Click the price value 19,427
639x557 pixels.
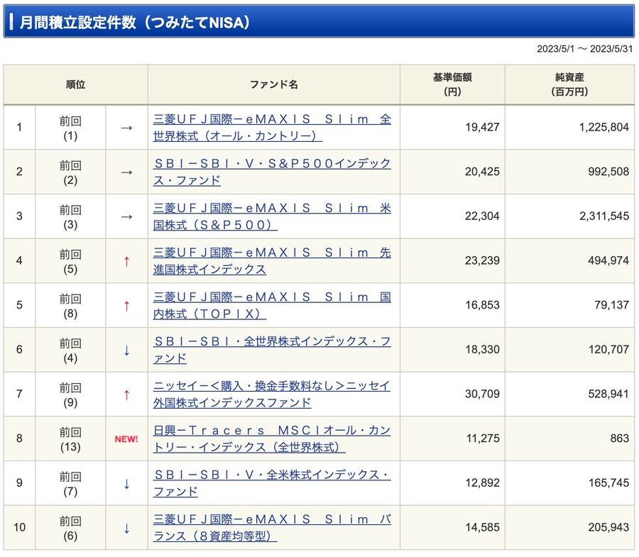coord(483,127)
